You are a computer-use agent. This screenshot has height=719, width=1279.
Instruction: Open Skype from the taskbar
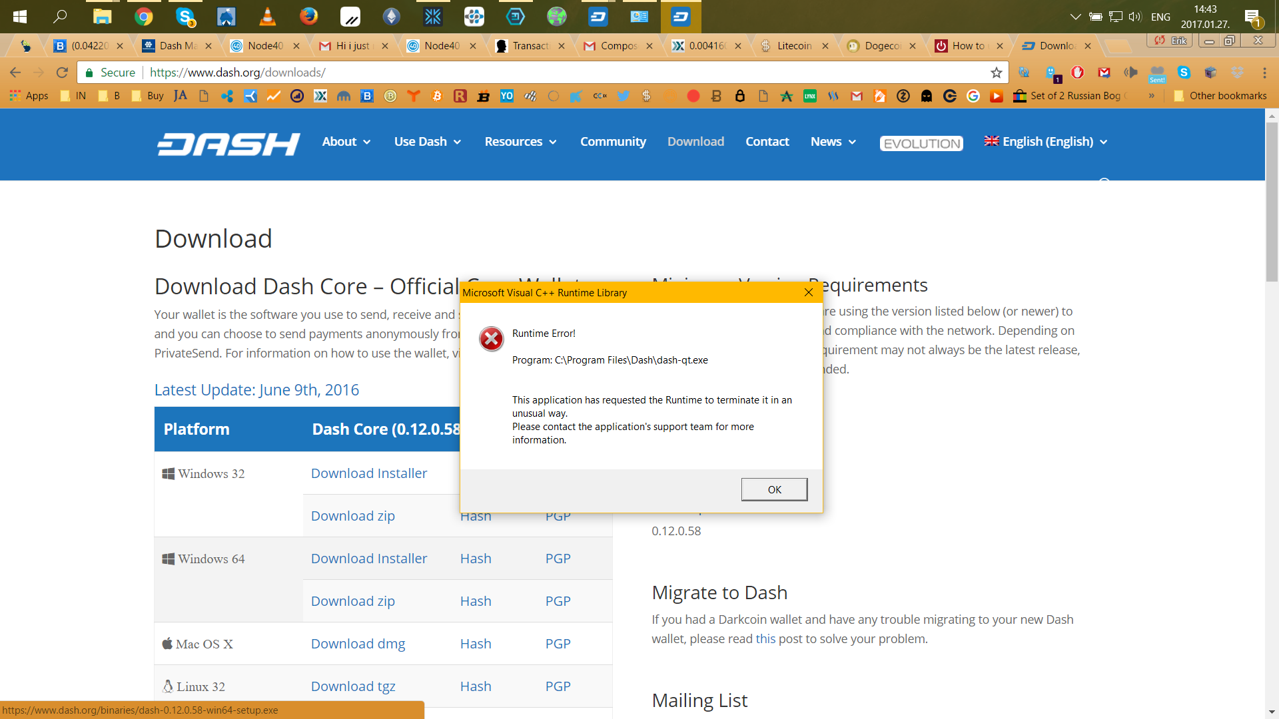[x=185, y=17]
